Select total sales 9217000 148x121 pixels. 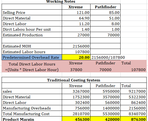click(x=133, y=91)
